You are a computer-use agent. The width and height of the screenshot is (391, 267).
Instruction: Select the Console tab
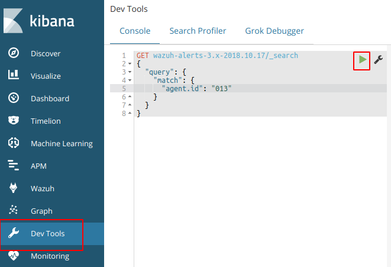[135, 31]
